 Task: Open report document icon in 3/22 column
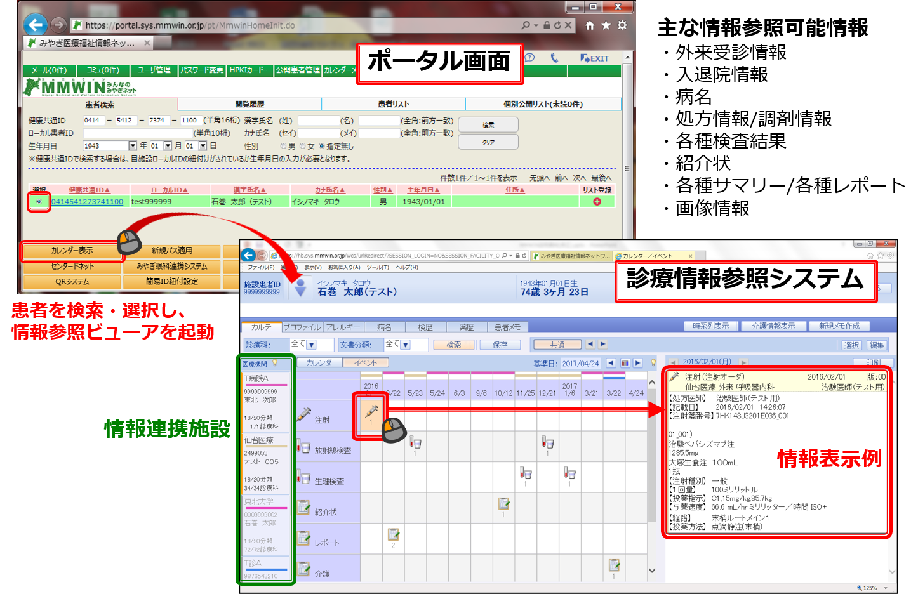pos(393,536)
